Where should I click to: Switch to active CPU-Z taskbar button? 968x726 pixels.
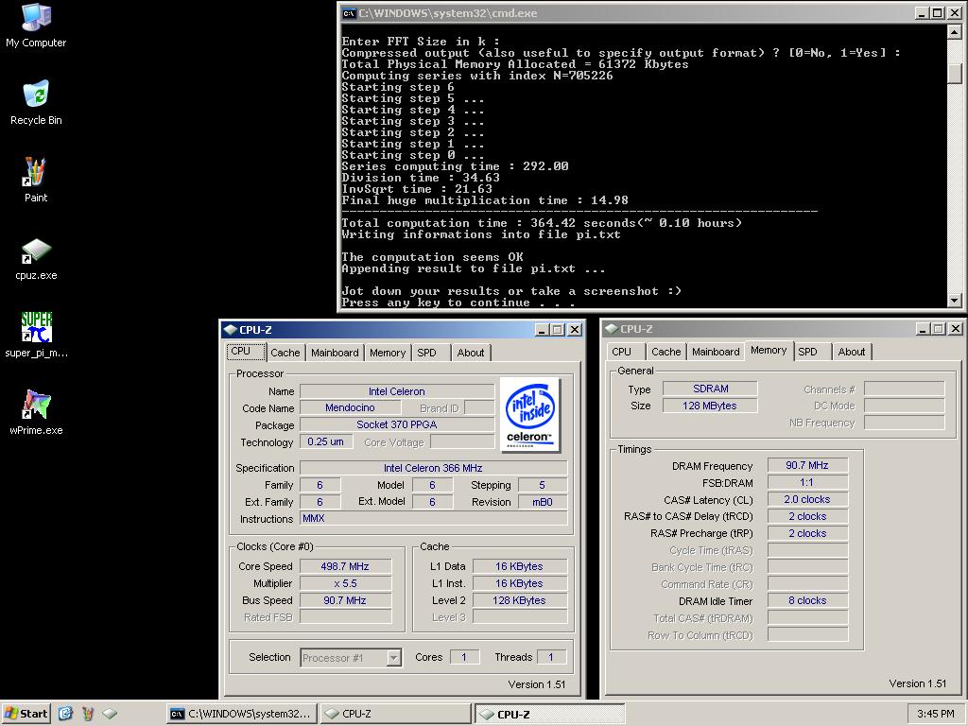(x=549, y=714)
